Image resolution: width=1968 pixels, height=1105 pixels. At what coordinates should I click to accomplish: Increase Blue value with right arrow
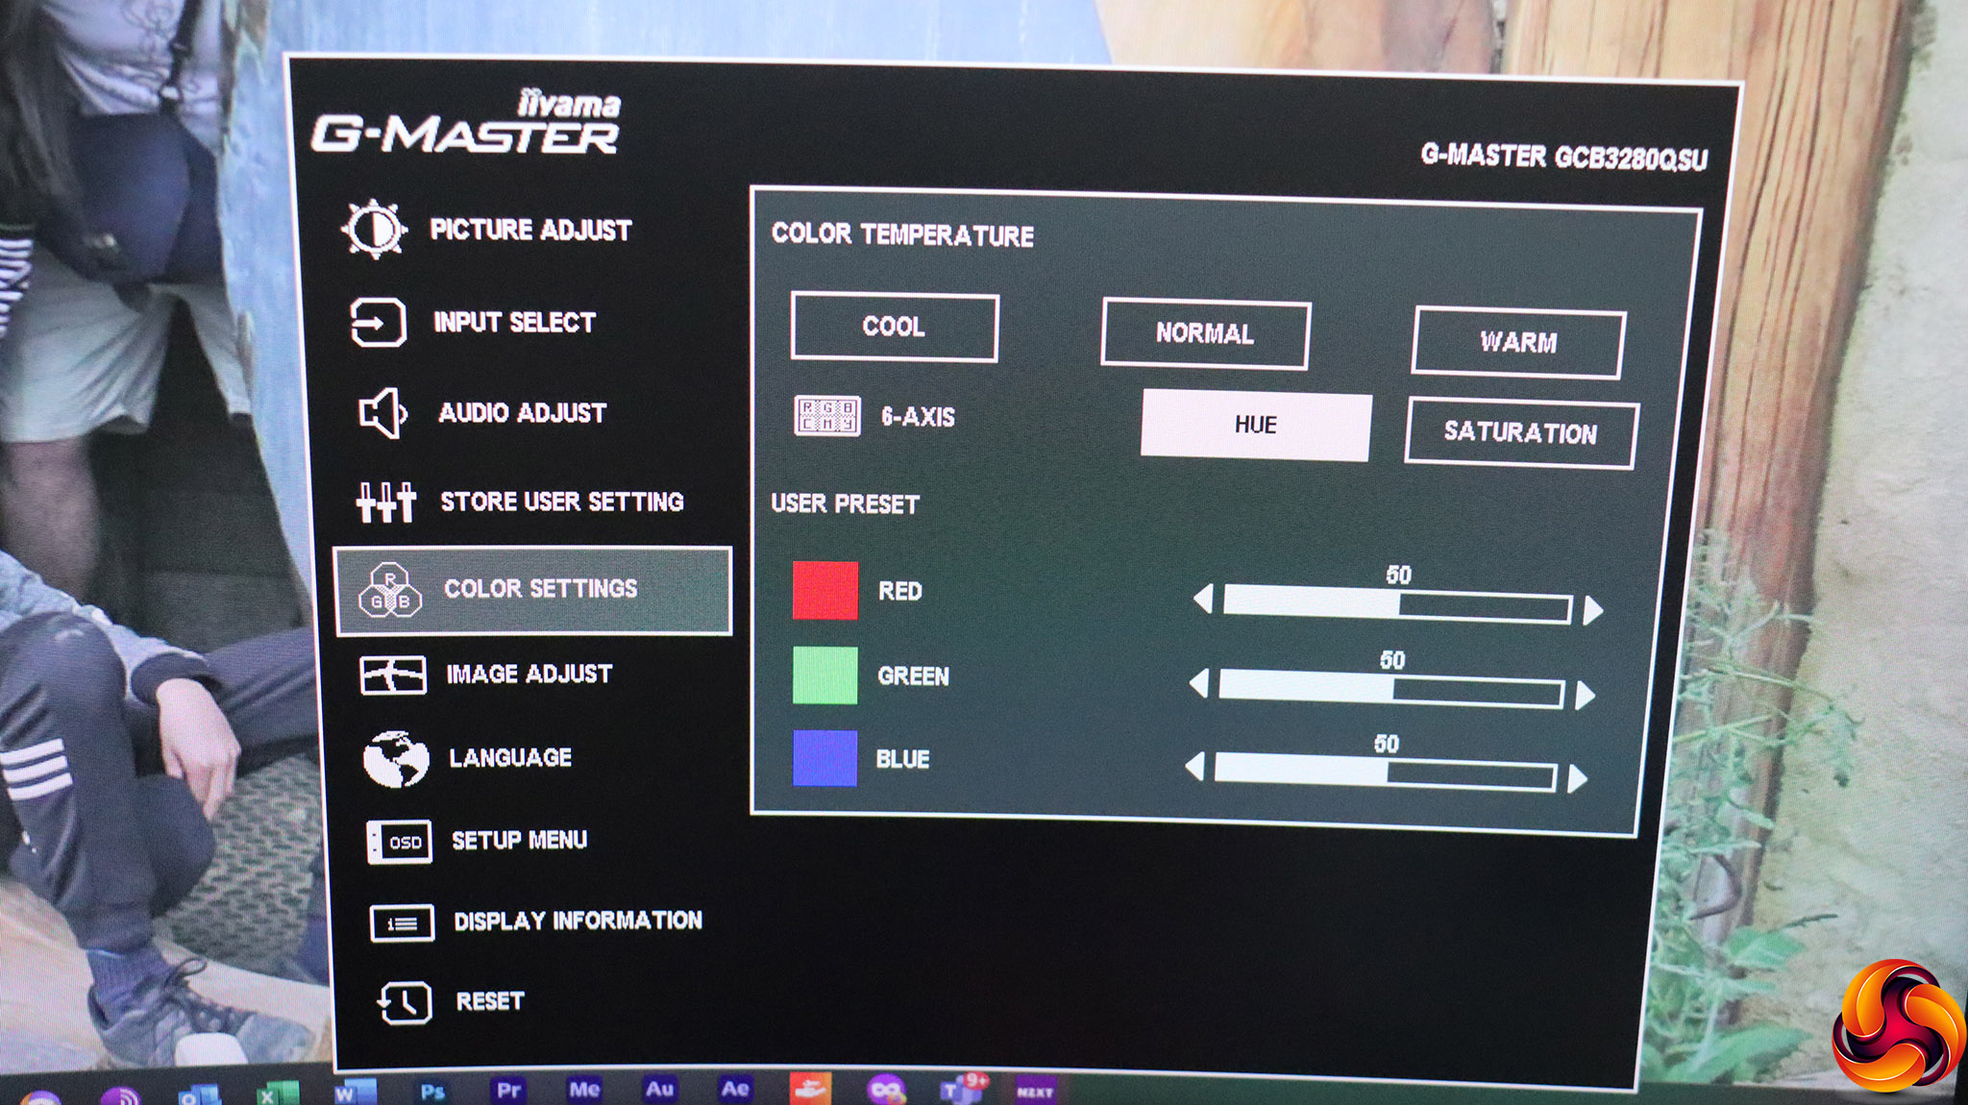click(1577, 778)
